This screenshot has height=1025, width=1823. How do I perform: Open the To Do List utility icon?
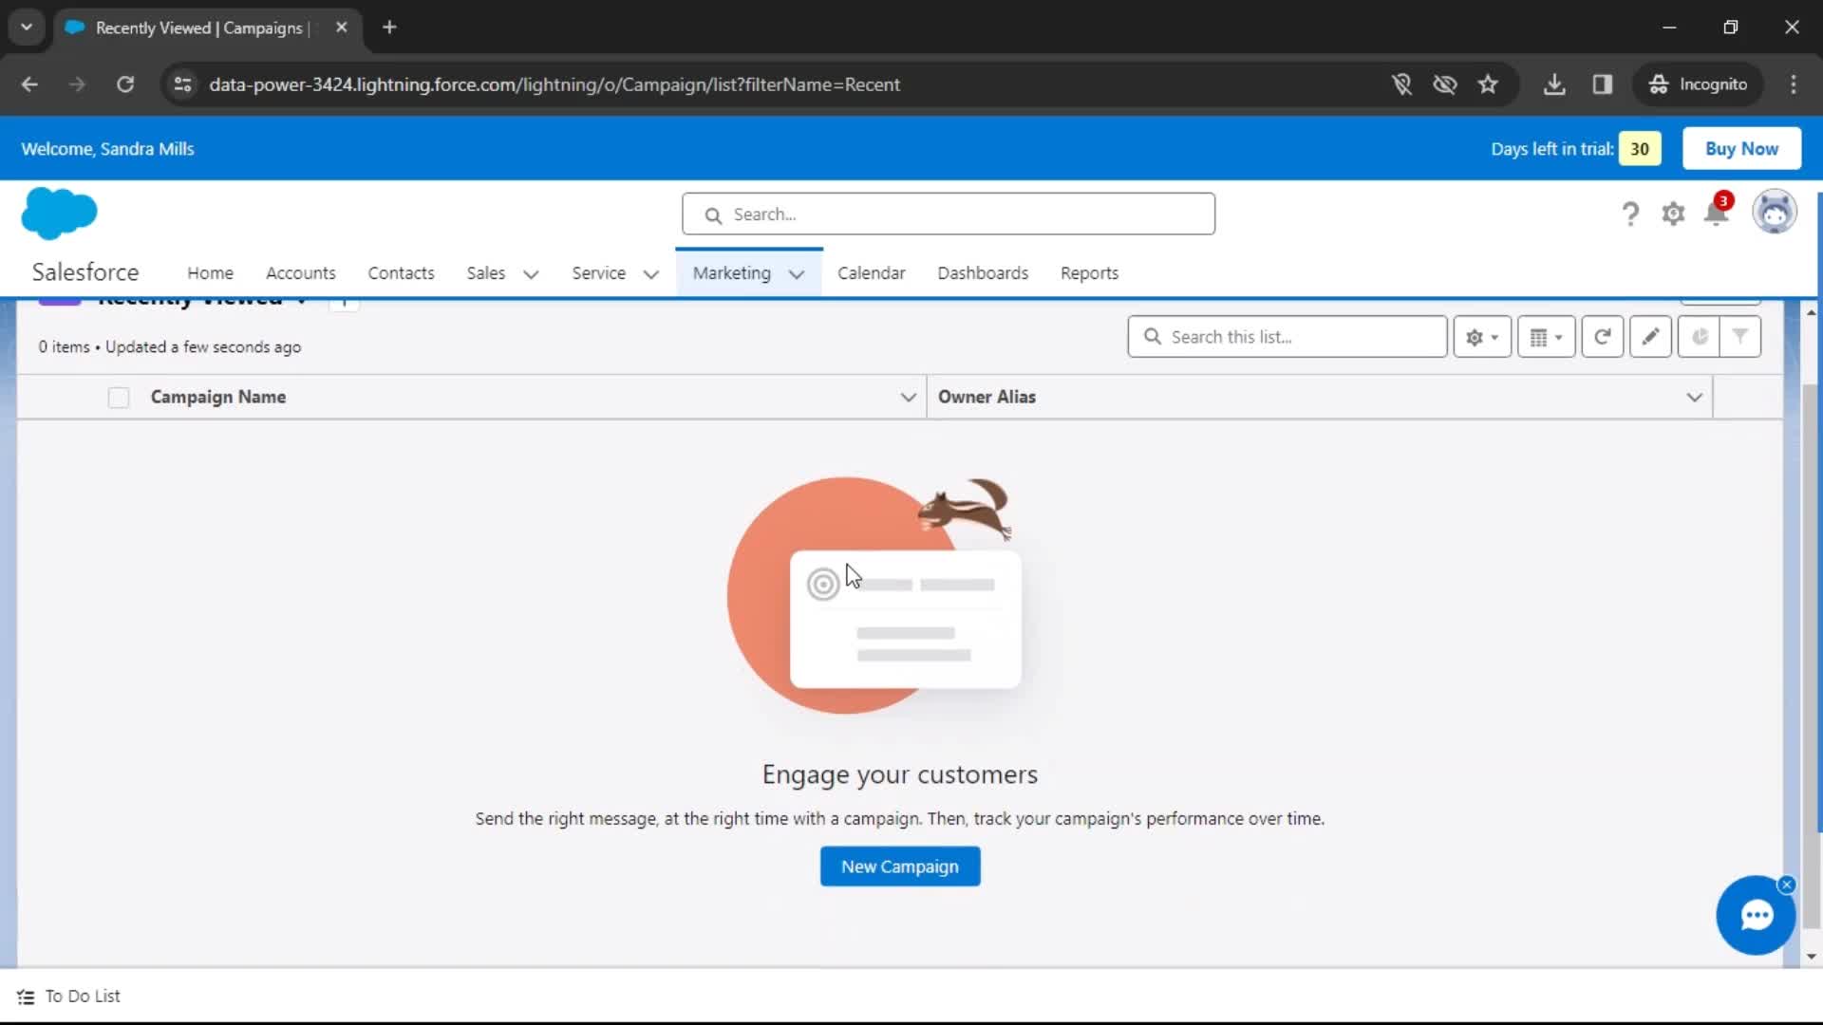[x=26, y=997]
